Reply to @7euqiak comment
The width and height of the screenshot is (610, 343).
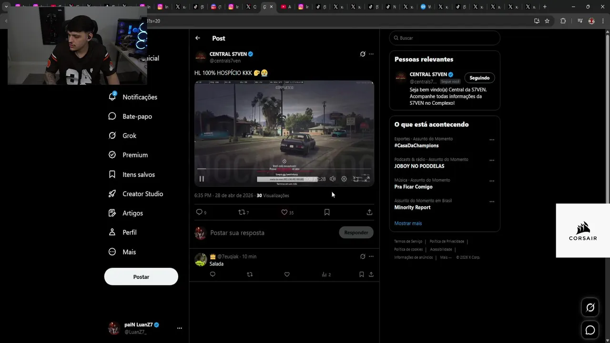(213, 274)
